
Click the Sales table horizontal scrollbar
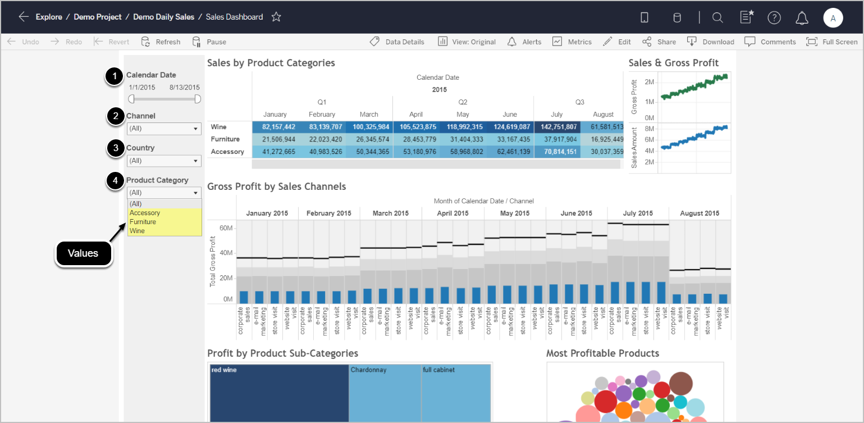(x=436, y=164)
